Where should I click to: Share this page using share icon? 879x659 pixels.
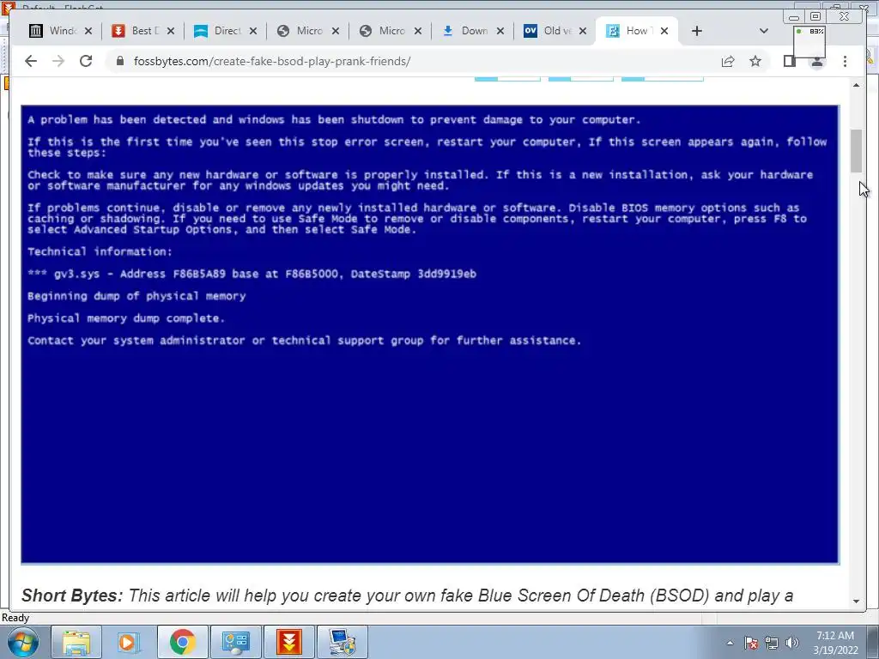coord(728,61)
